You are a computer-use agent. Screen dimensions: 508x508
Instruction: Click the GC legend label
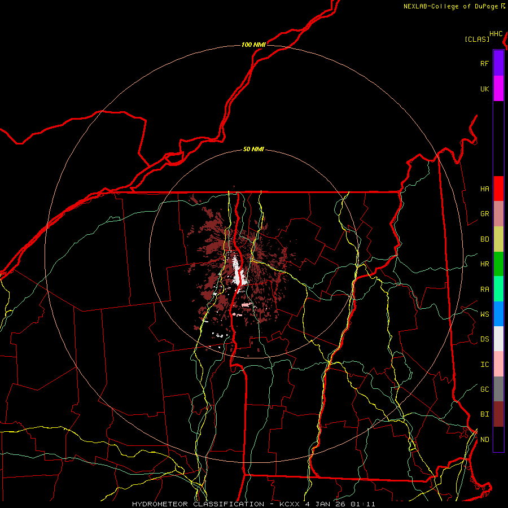click(x=484, y=389)
